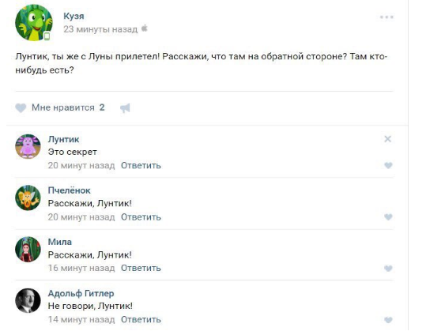445x335 pixels.
Task: Click the Кузя author name link
Action: click(74, 16)
